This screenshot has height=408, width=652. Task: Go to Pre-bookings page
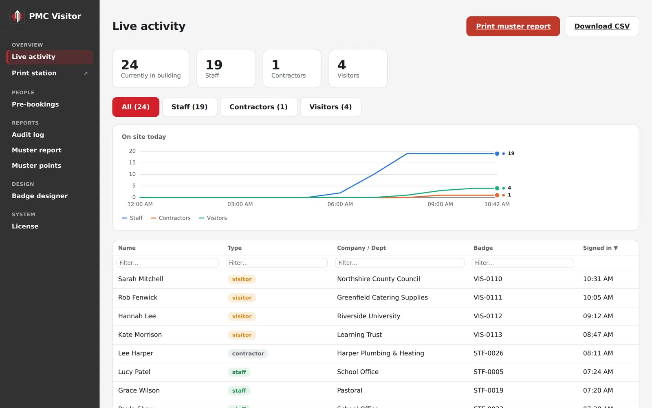(x=50, y=104)
